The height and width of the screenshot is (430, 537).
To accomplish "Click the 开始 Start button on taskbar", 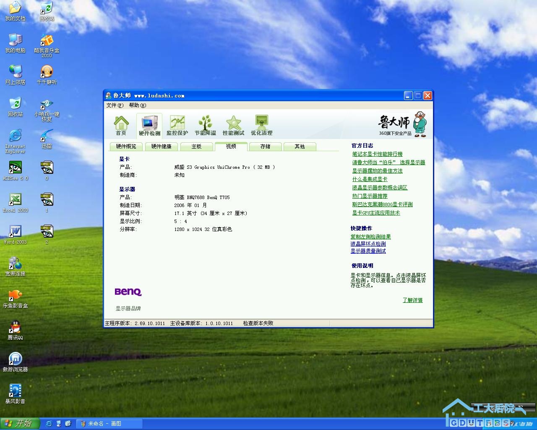I will click(19, 423).
